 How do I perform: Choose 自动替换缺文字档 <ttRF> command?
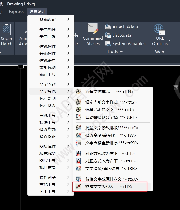pos(113,117)
